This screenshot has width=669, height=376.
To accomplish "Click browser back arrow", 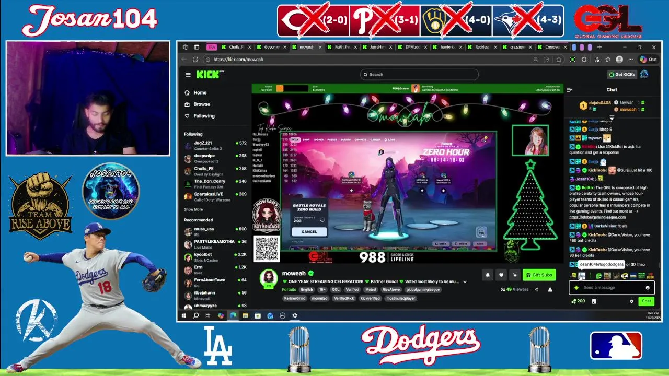I will coord(184,60).
